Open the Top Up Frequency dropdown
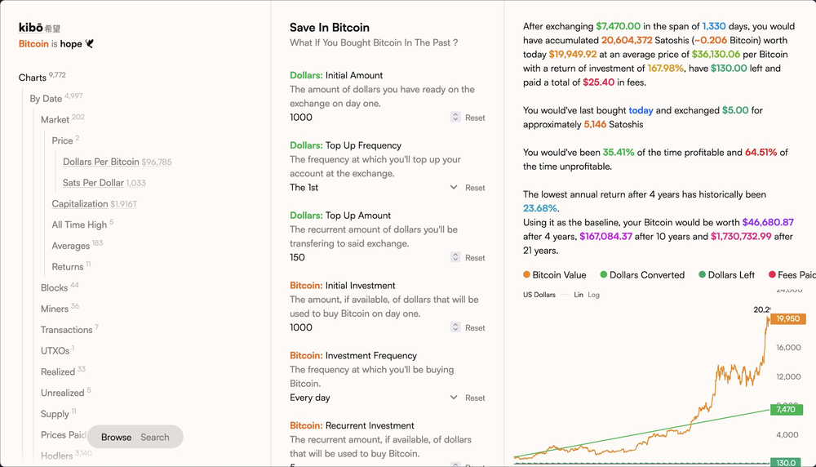Screen dimensions: 816x467 454,188
